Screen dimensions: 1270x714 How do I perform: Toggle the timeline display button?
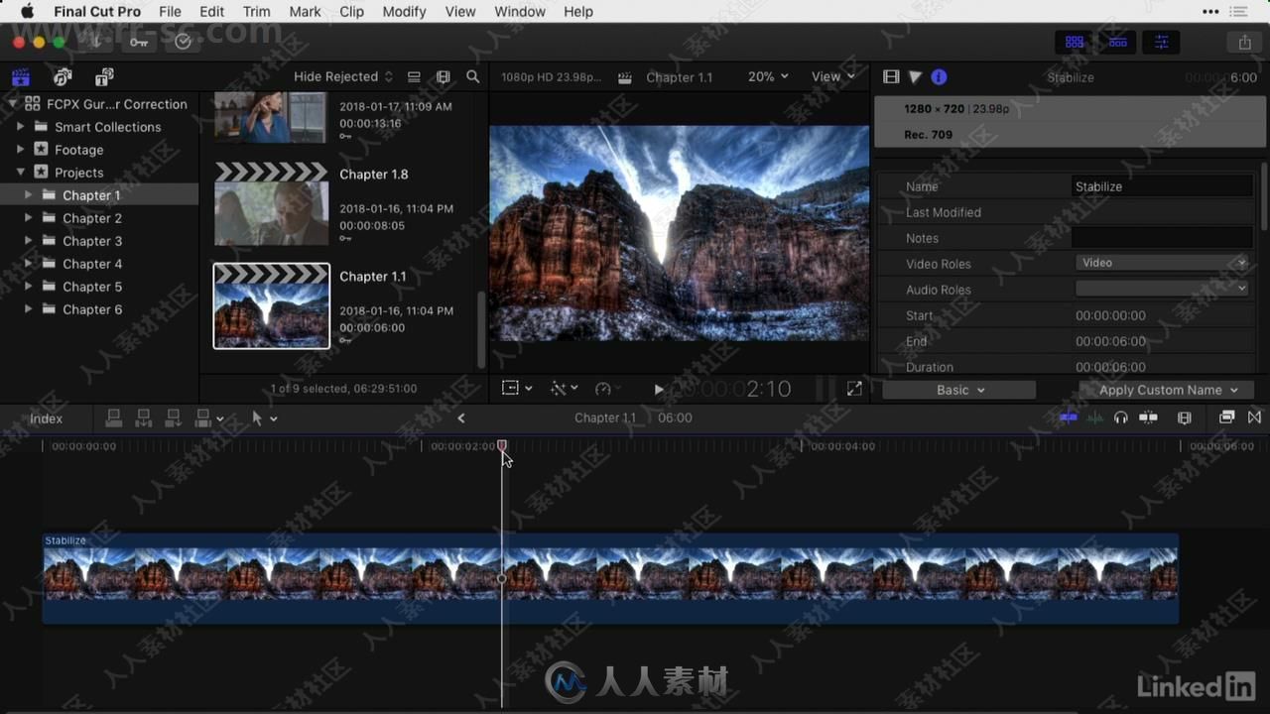pos(1117,42)
